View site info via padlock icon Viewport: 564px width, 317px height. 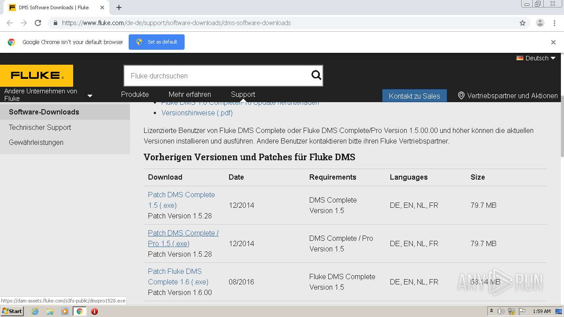[x=55, y=23]
